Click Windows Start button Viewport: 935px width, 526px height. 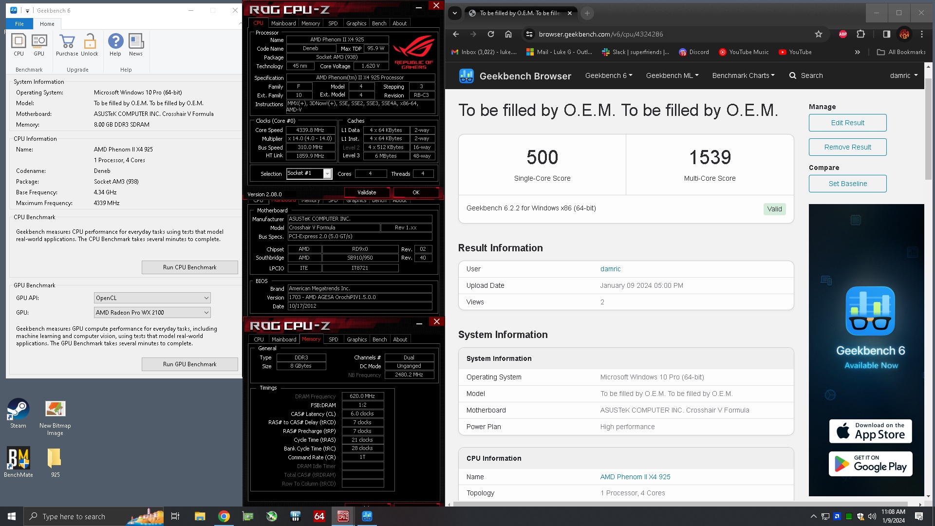pyautogui.click(x=12, y=516)
